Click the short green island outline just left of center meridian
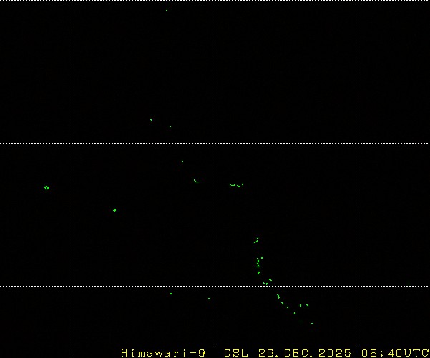Viewport: 430px width, 358px height. coord(196,181)
